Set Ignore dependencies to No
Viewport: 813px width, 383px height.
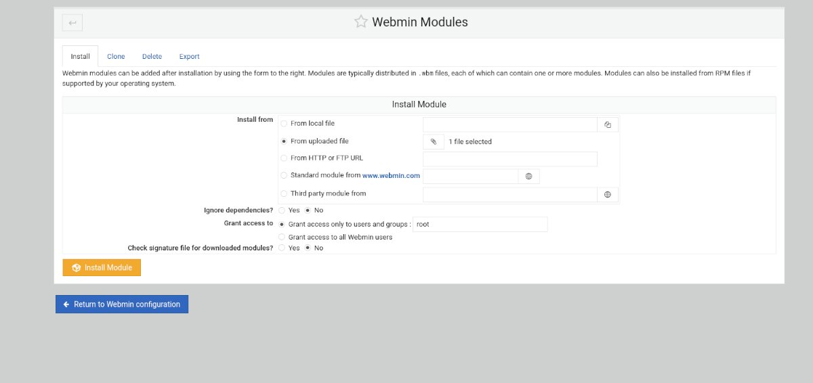(x=308, y=210)
